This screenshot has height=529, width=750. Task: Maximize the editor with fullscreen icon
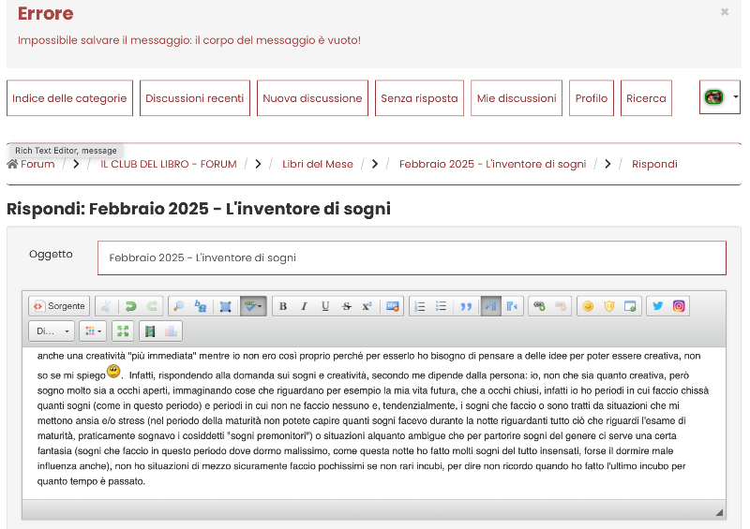coord(123,331)
